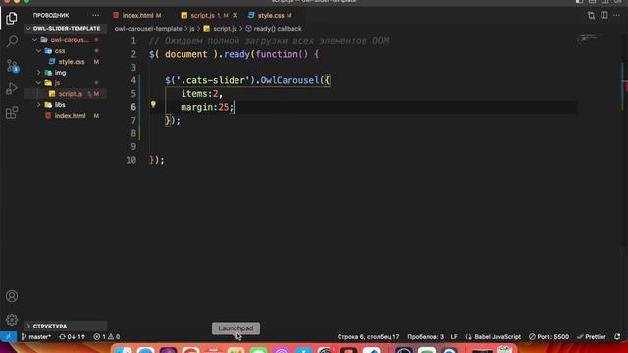Open the Accounts menu icon
The height and width of the screenshot is (353, 628).
coord(12,296)
